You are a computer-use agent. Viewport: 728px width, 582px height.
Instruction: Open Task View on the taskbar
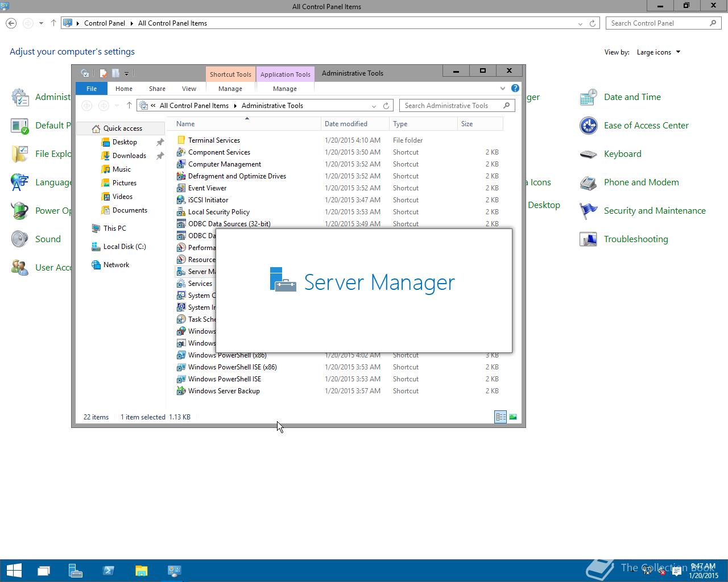(43, 570)
